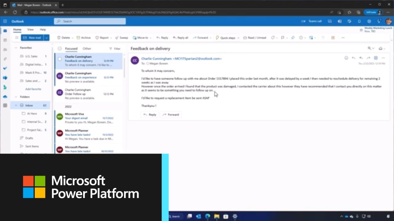Viewport: 394px width, 221px height.
Task: Select the To Do checkmark icon
Action: pyautogui.click(x=5, y=68)
